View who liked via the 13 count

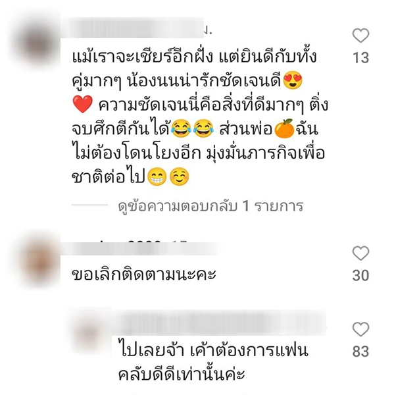click(x=360, y=58)
